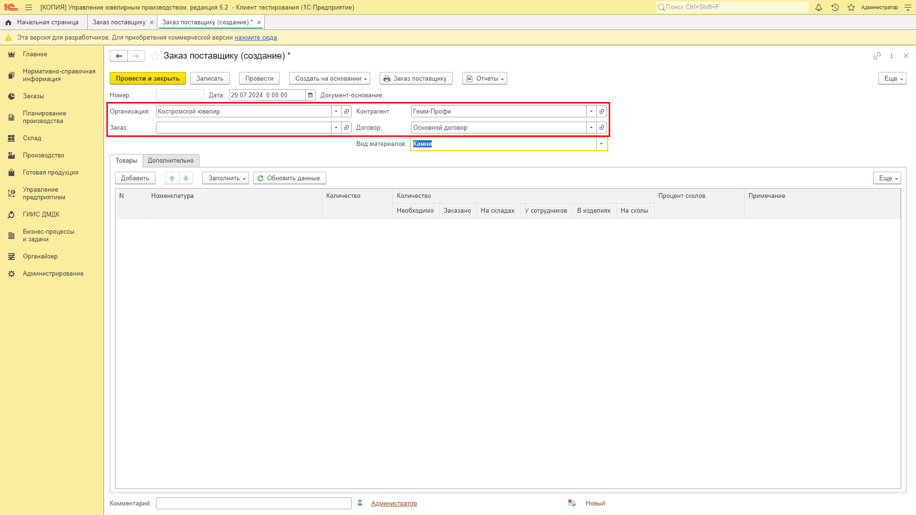Open Нормативно-справочная информация section
Viewport: 916px width, 515px height.
[x=59, y=75]
